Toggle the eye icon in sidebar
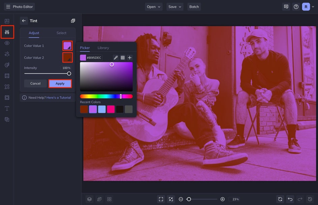Screen dimensions: 318x205 click(7, 43)
